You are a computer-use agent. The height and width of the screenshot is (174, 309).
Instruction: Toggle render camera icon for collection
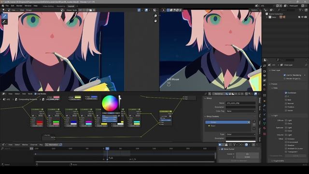pos(306,17)
